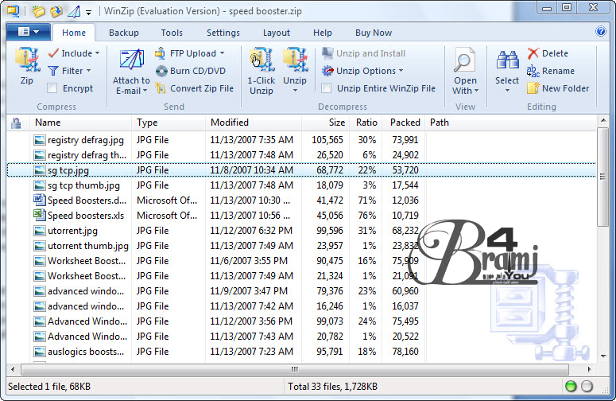Viewport: 616px width, 401px height.
Task: Expand the Select dropdown arrow
Action: coord(507,91)
